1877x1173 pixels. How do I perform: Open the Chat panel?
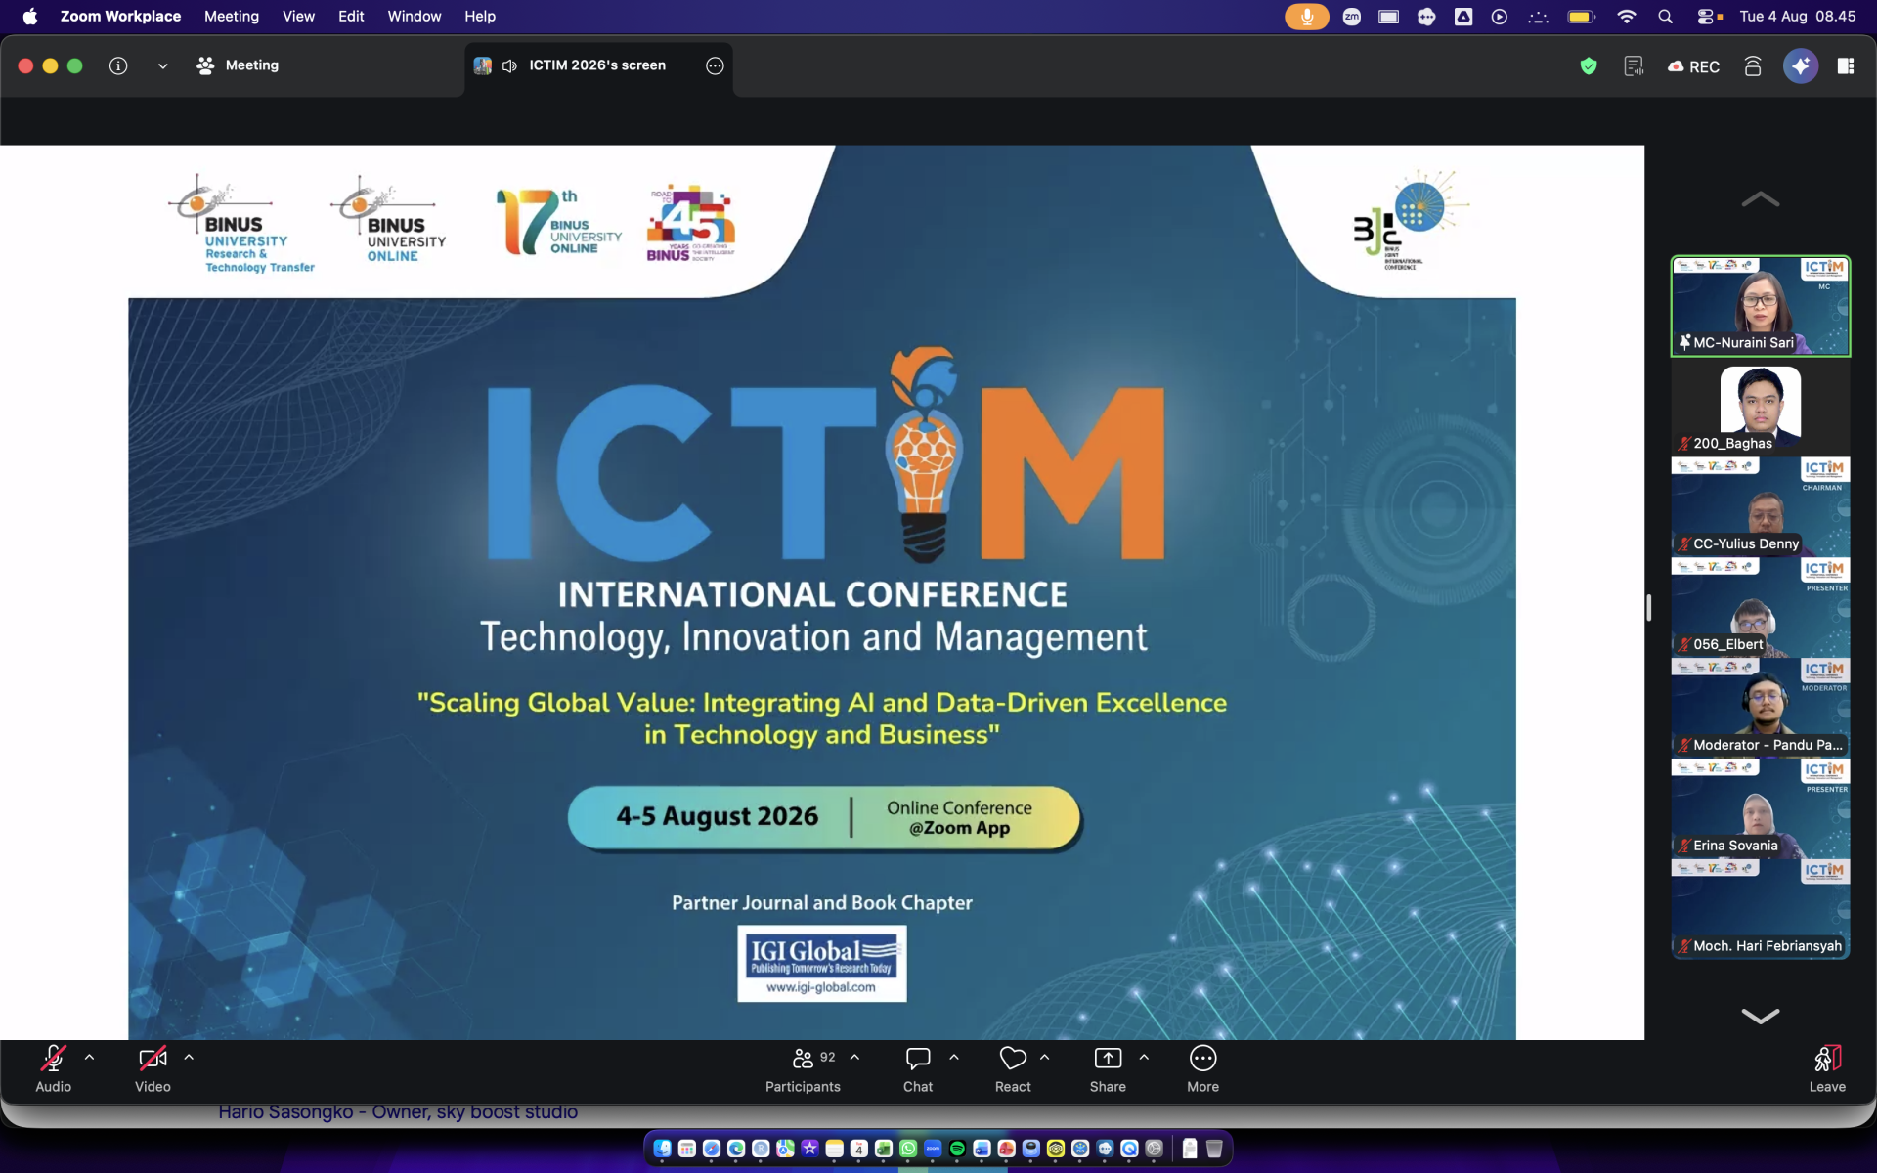coord(917,1069)
